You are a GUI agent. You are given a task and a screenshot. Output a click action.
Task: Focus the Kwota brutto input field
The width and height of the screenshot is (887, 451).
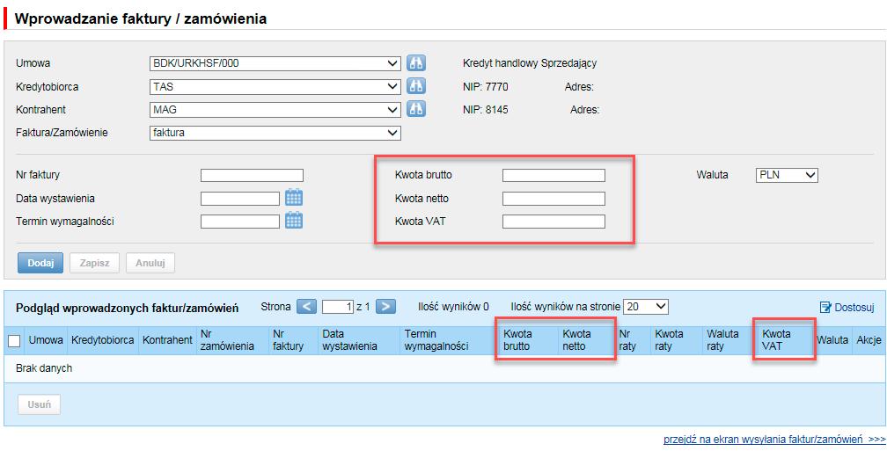click(553, 175)
